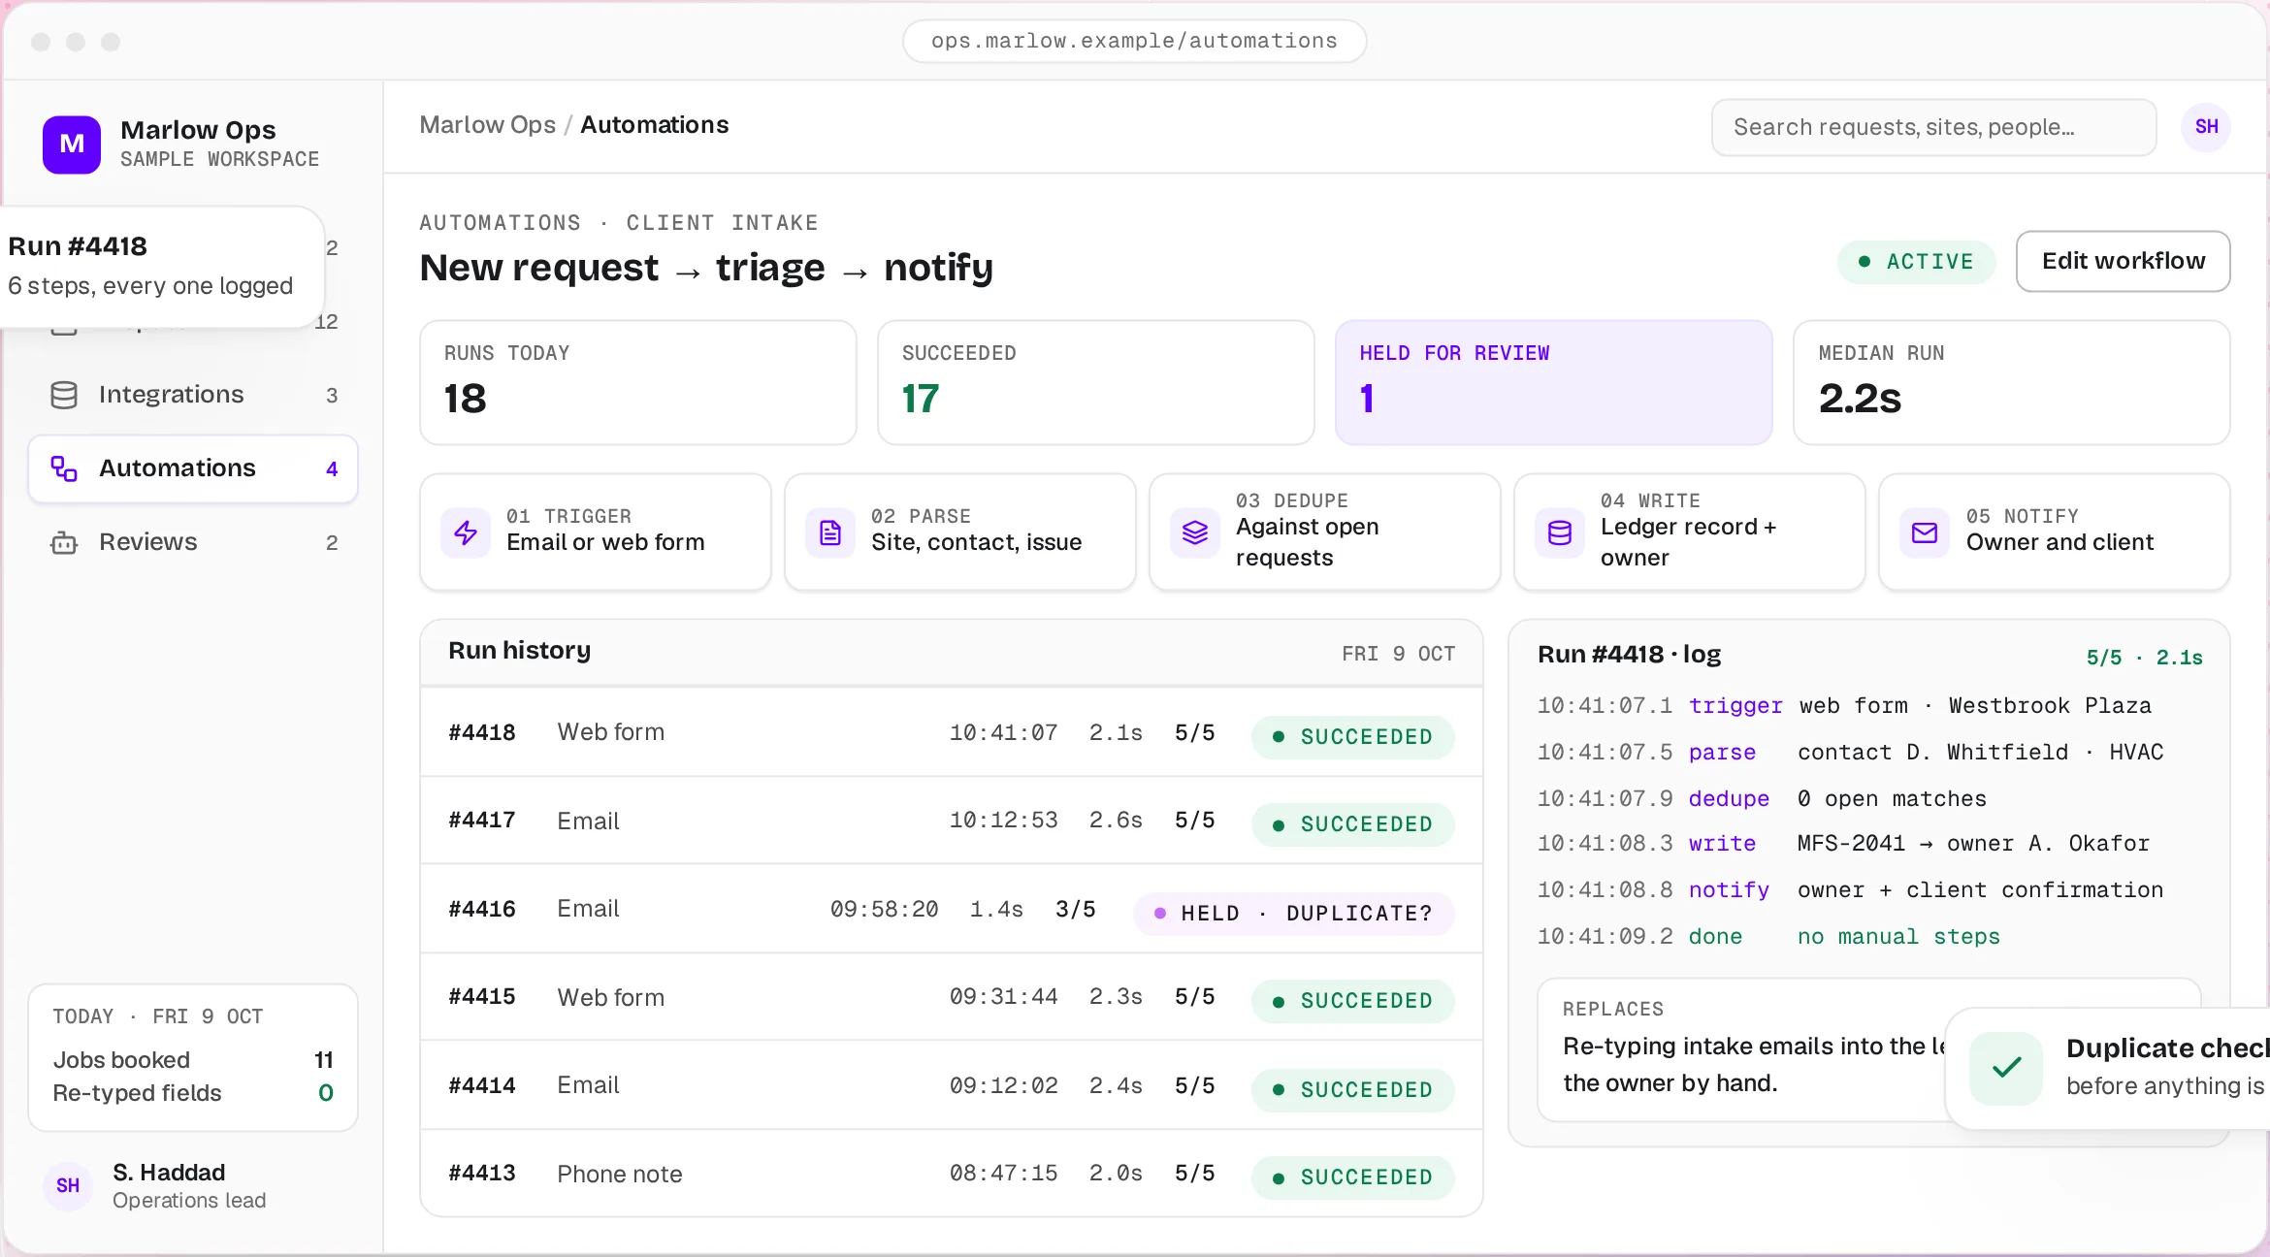Image resolution: width=2270 pixels, height=1257 pixels.
Task: Click the layers Dedupe step icon
Action: [x=1195, y=532]
